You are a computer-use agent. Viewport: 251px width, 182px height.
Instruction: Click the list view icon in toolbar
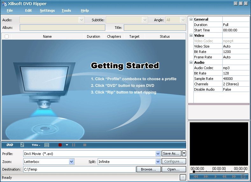pos(47,145)
